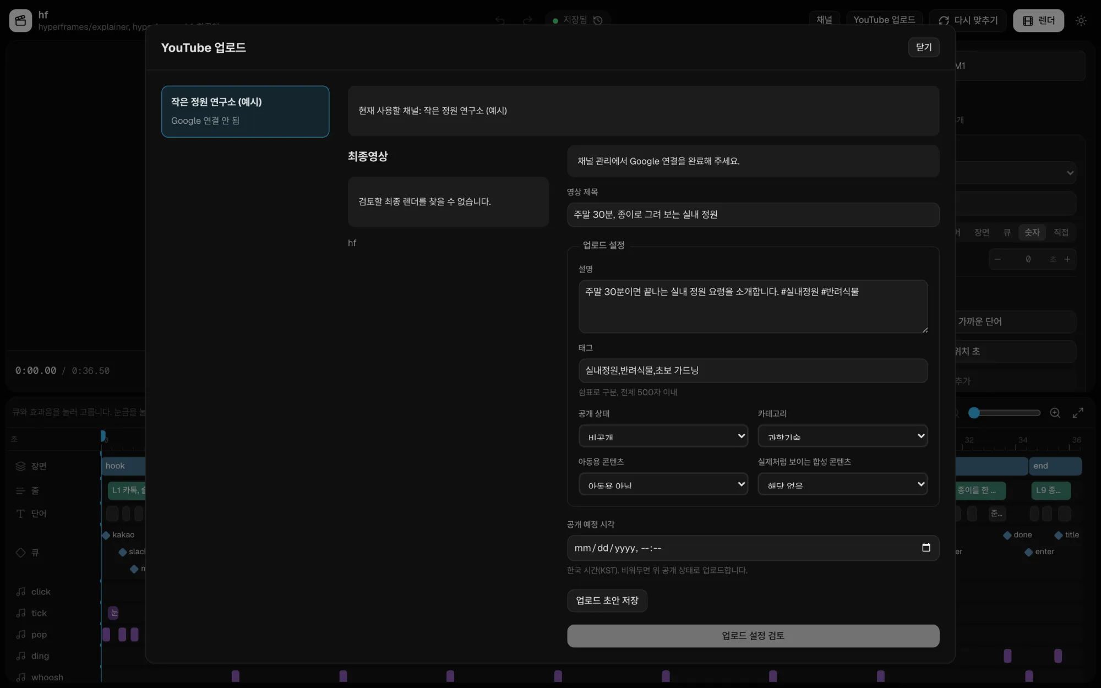Click the 설명 description textarea

pos(753,307)
